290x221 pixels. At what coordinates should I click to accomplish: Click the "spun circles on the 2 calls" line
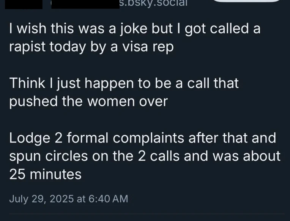145,156
